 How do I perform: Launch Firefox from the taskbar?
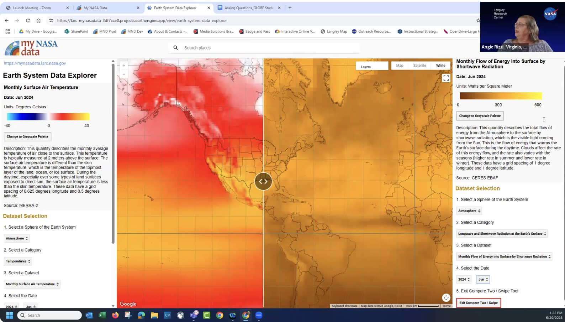tap(115, 315)
